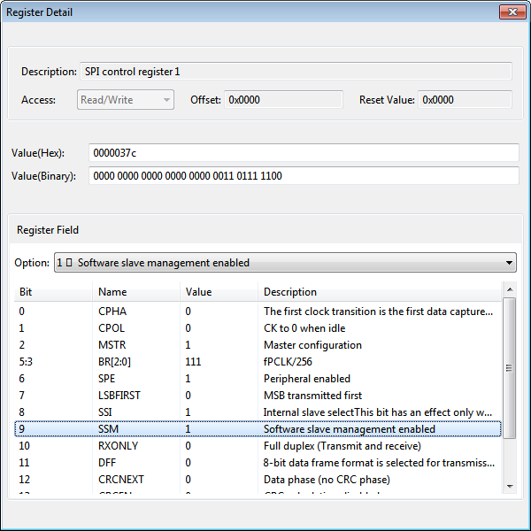The height and width of the screenshot is (531, 531).
Task: Select the CPOL row
Action: (x=258, y=328)
